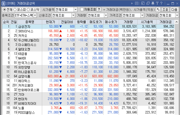Click the blue down arrow for 삼성전자
Image resolution: width=180 pixels, height=115 pixels.
tap(61, 27)
